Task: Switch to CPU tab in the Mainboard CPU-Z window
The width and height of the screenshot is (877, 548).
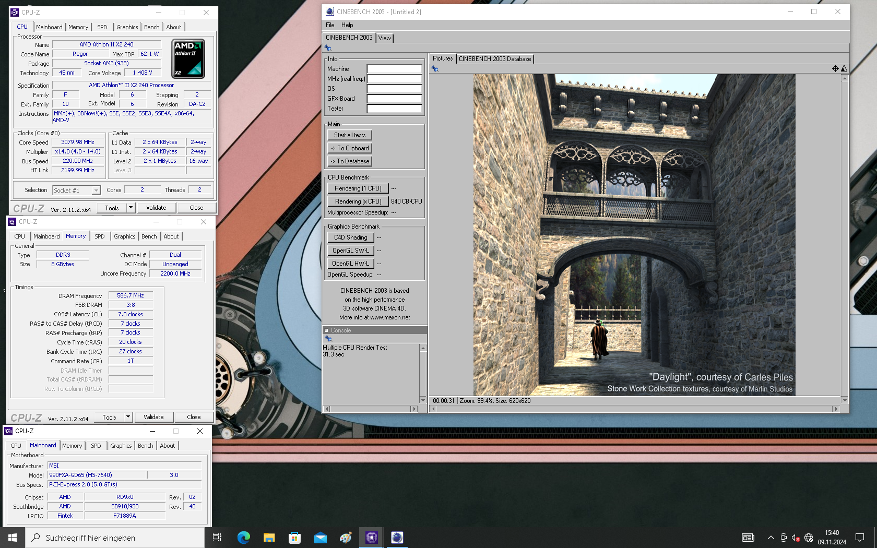Action: coord(16,446)
